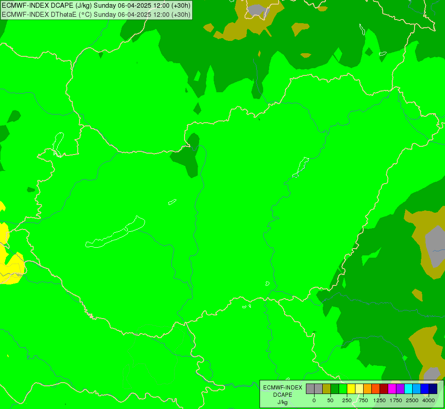
Task: Click the olive-yellow swatch in the DCAPE legend
Action: coord(327,389)
